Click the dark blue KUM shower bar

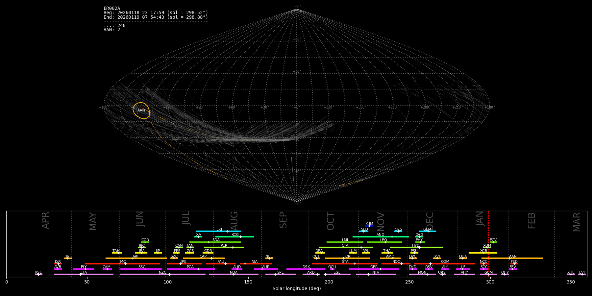pyautogui.click(x=369, y=226)
